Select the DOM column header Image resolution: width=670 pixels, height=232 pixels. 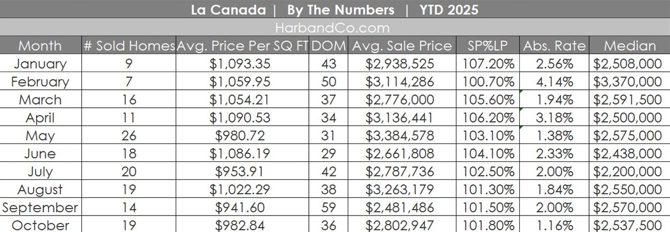pyautogui.click(x=329, y=46)
